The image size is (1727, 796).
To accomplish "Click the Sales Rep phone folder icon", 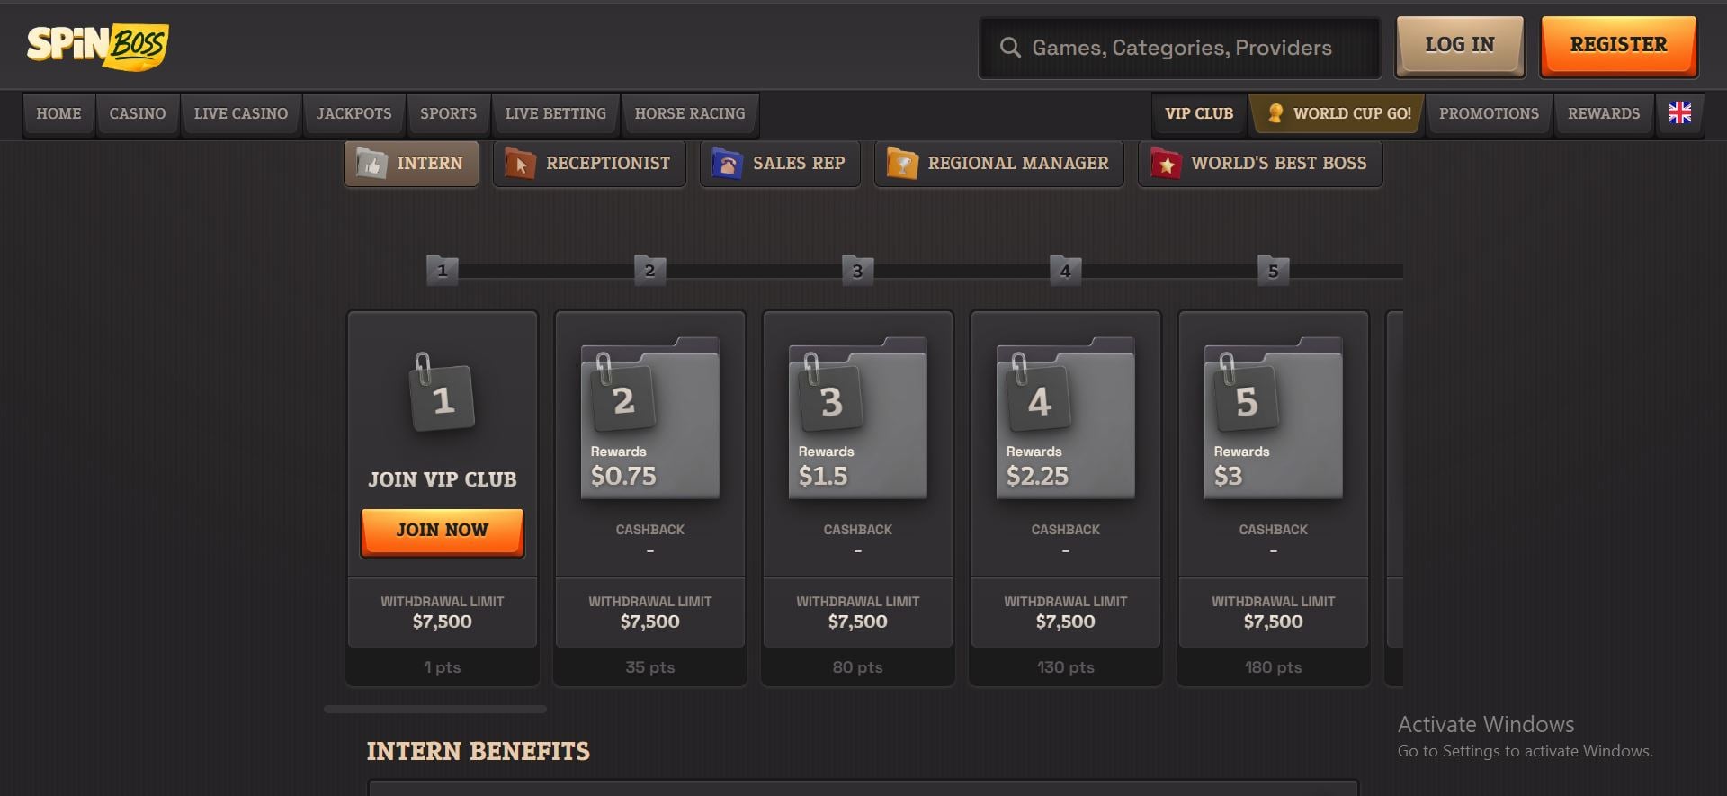I will (727, 163).
